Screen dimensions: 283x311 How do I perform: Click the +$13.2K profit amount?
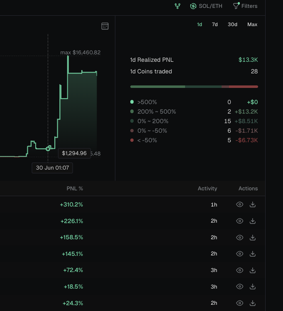coord(246,112)
